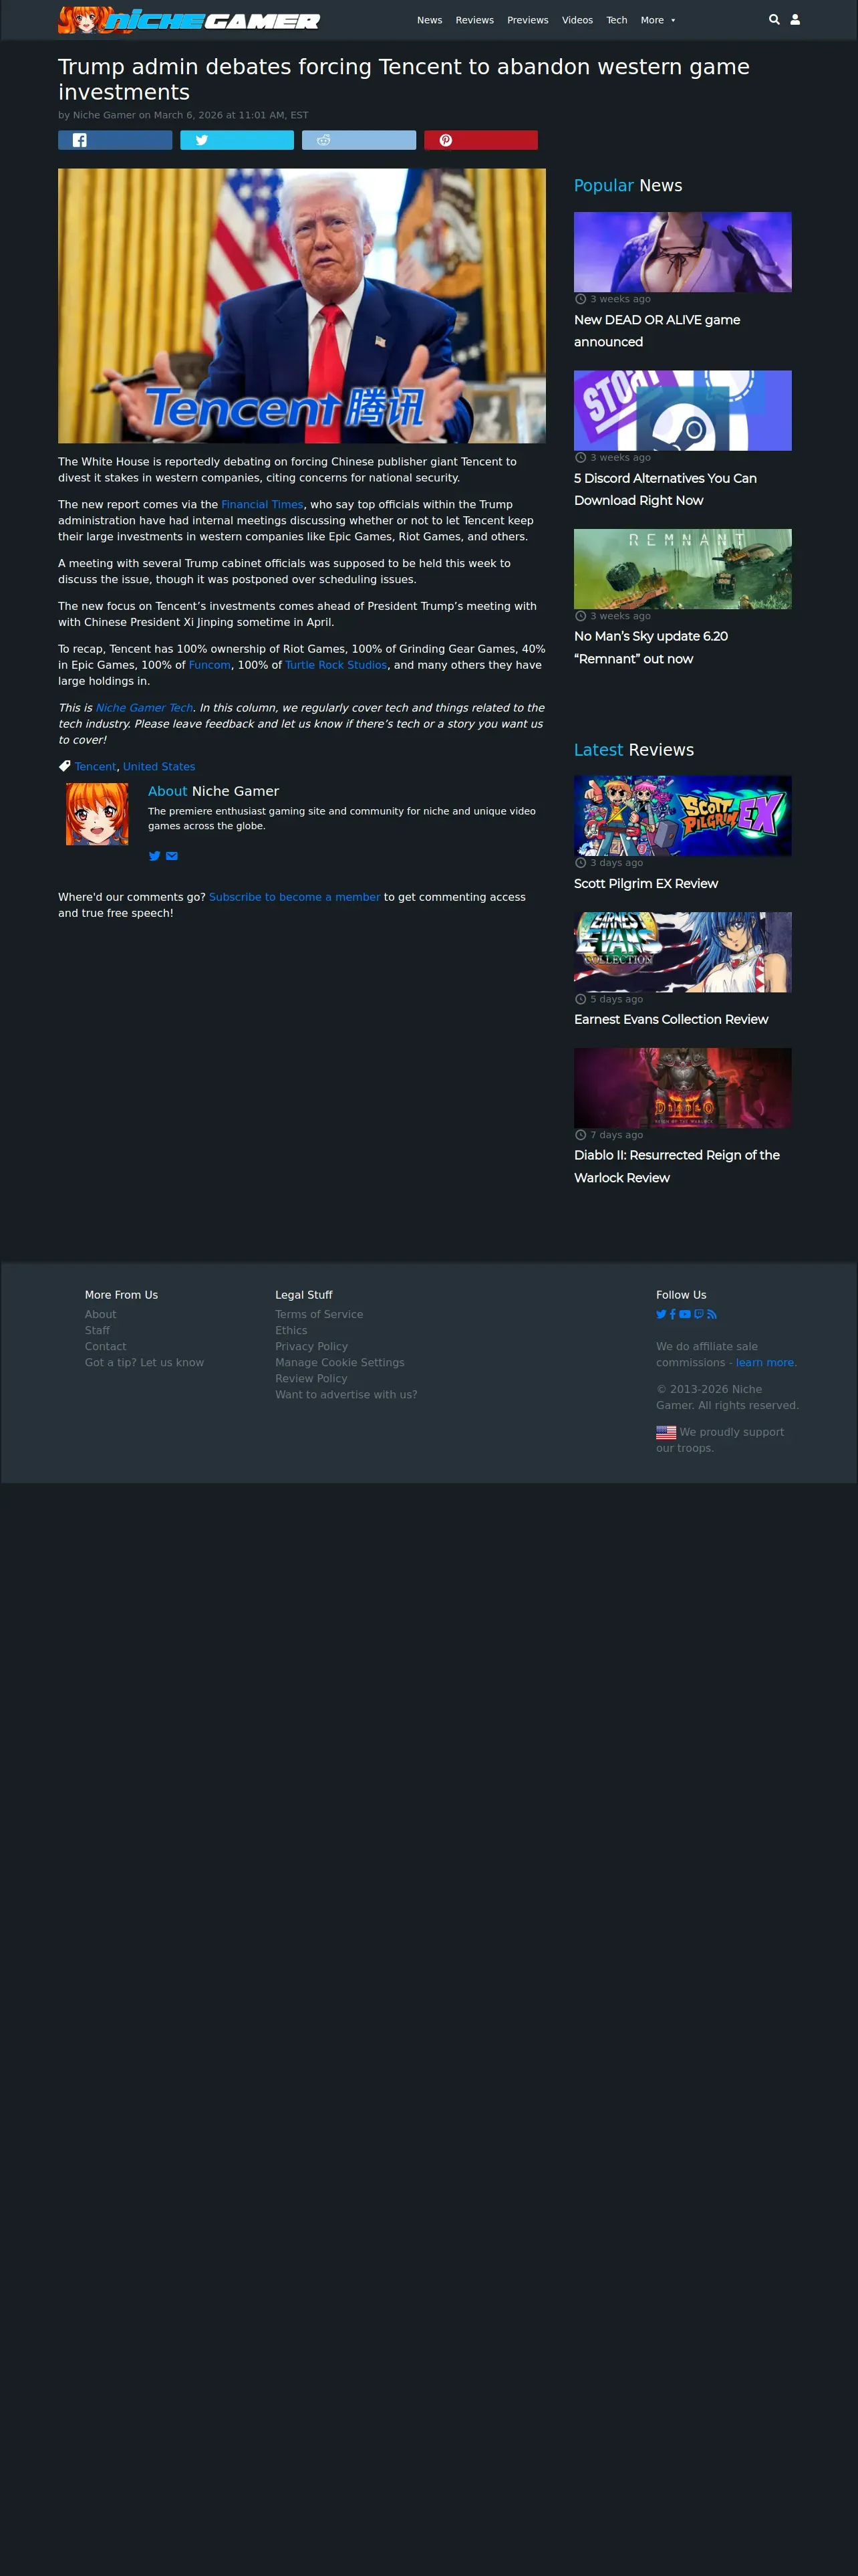Open Earnest Evans Collection thumbnail

682,952
